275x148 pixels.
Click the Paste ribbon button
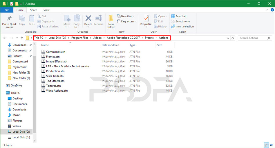pos(32,21)
